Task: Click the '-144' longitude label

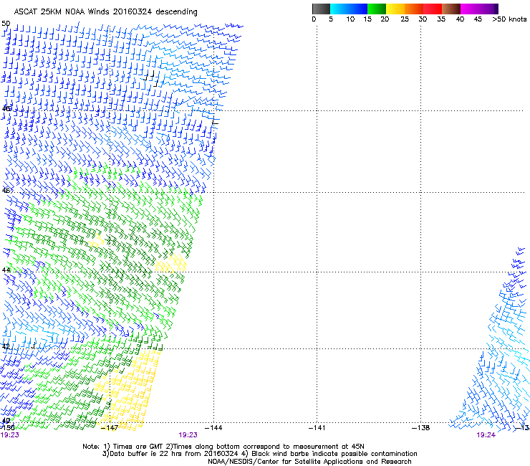Action: [213, 428]
